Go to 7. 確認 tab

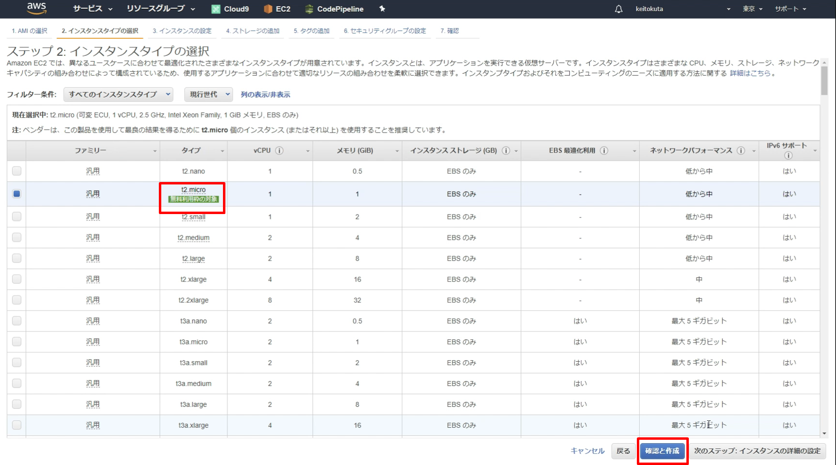coord(450,31)
